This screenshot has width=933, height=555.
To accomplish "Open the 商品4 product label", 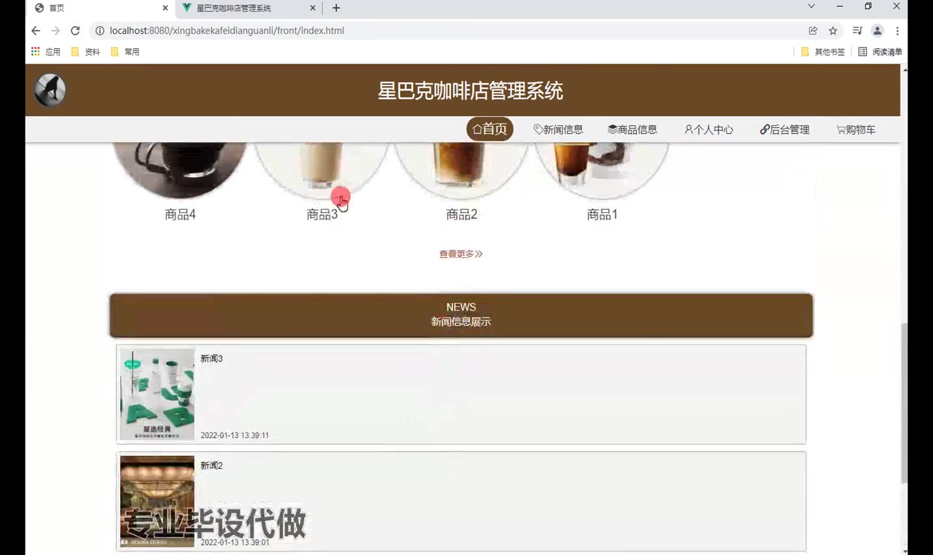I will coord(180,214).
